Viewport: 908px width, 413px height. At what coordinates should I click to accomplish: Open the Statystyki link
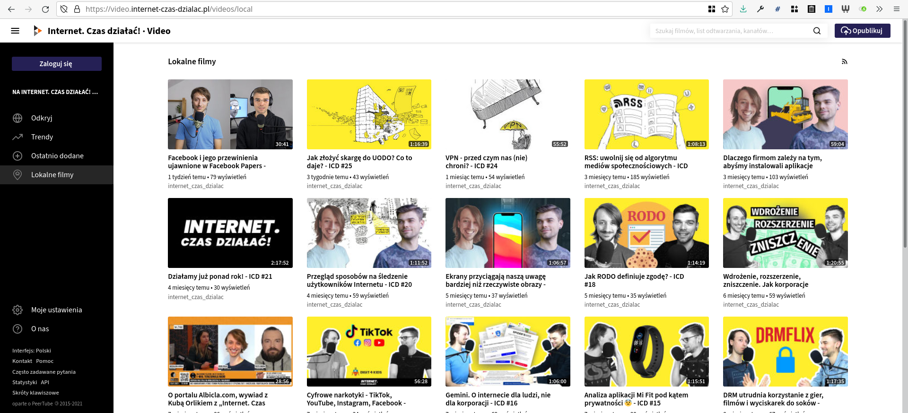pos(25,382)
